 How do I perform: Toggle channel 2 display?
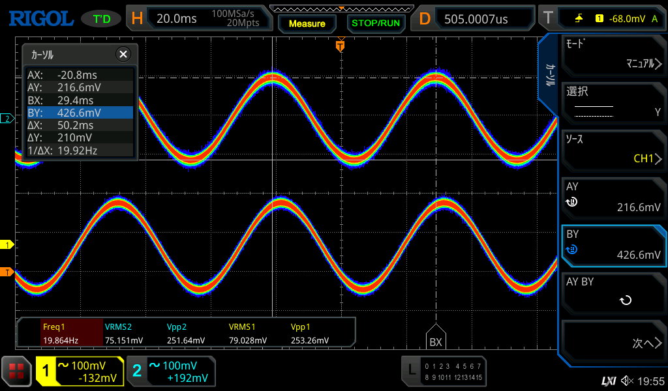(x=171, y=371)
